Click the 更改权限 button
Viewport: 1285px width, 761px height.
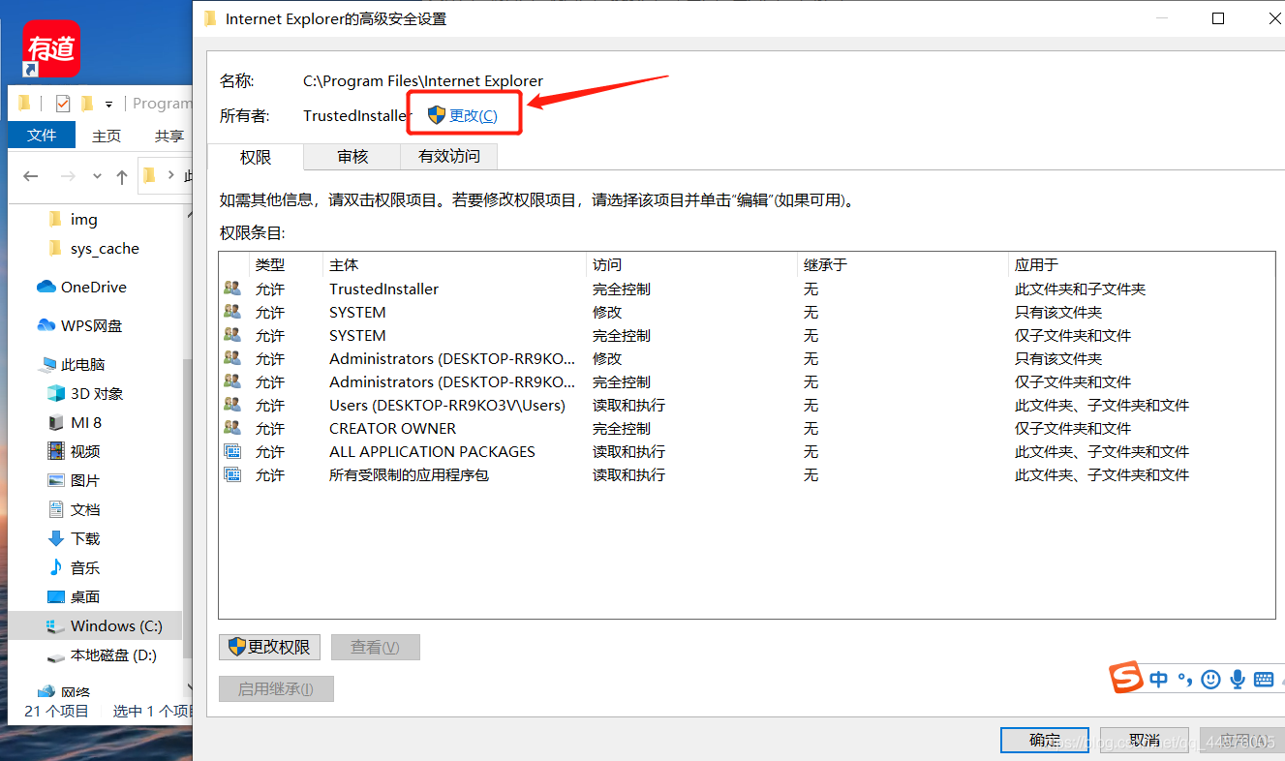click(270, 647)
